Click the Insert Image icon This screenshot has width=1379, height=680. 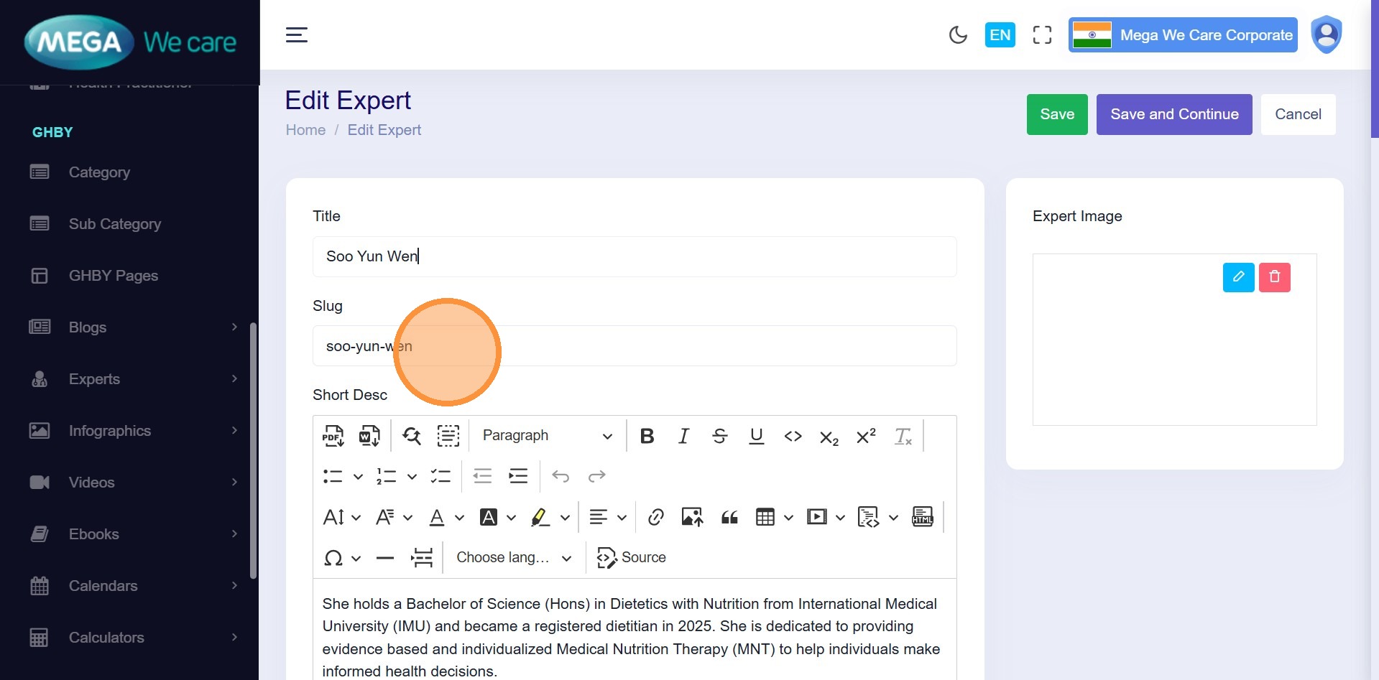(692, 517)
